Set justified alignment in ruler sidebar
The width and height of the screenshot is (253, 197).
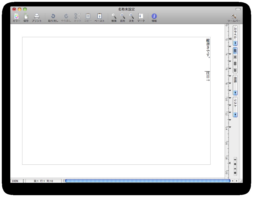(x=235, y=64)
